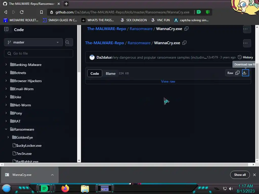Click the Go to file search field
This screenshot has width=259, height=194.
click(x=38, y=53)
